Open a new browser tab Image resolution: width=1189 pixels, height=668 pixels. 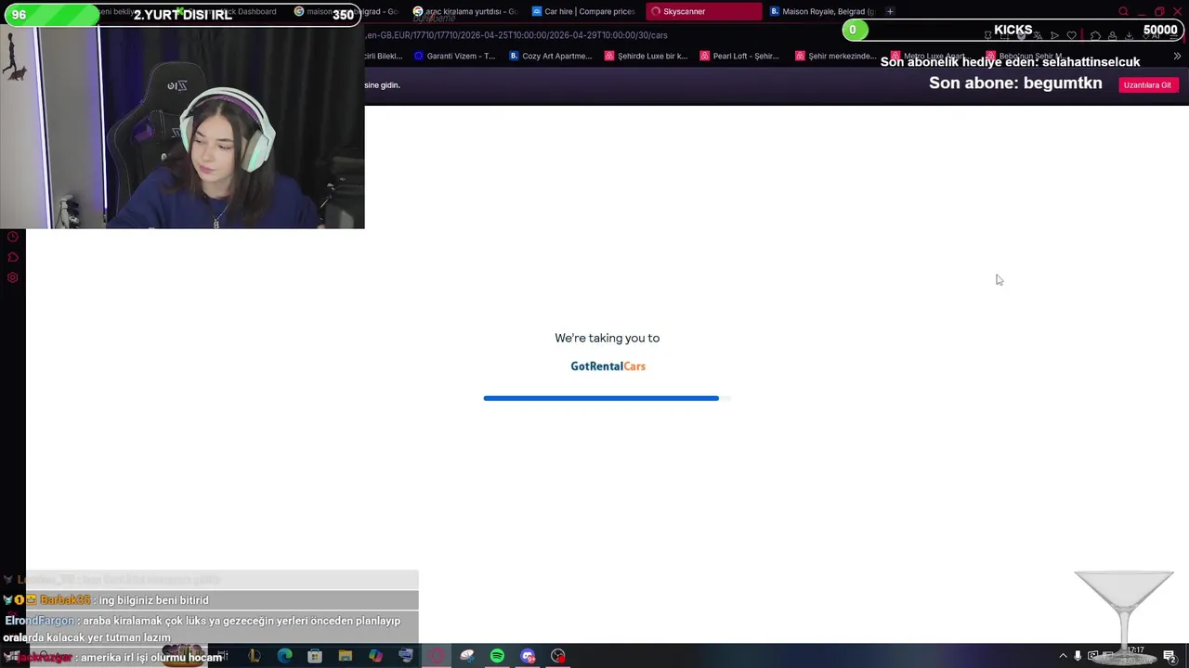pos(890,11)
